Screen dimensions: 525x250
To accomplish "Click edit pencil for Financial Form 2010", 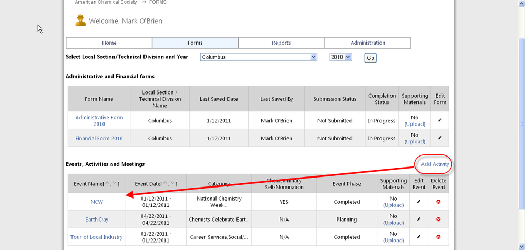I will click(x=440, y=138).
